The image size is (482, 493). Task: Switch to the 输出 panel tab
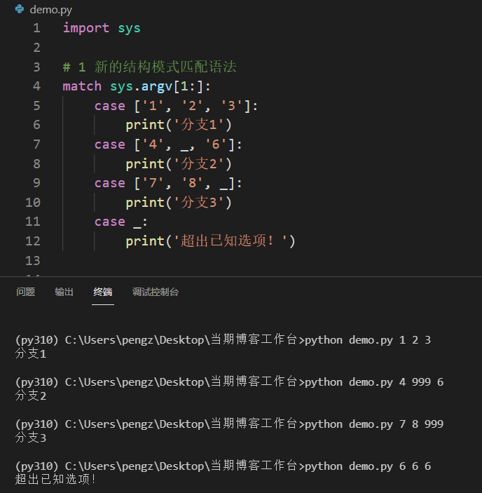point(64,292)
